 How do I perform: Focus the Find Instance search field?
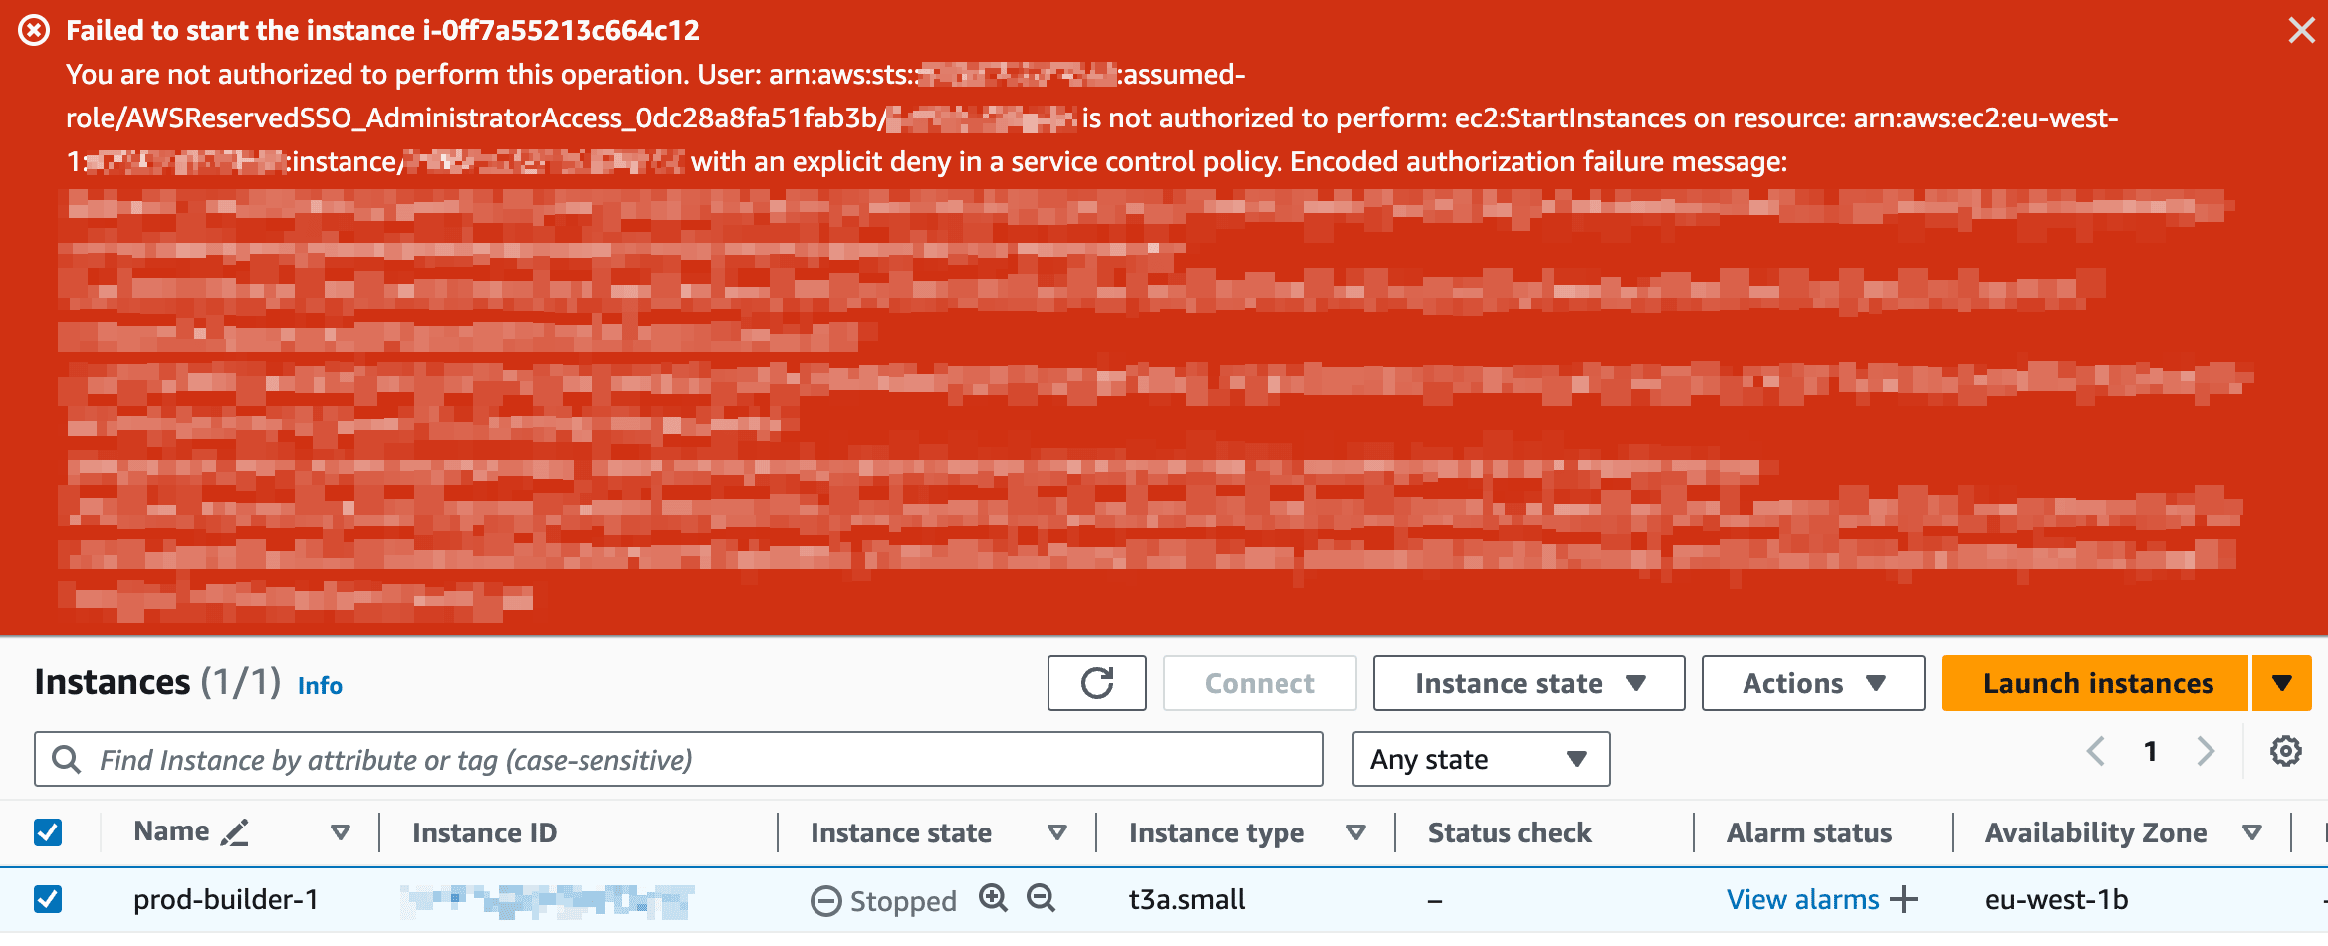[679, 760]
